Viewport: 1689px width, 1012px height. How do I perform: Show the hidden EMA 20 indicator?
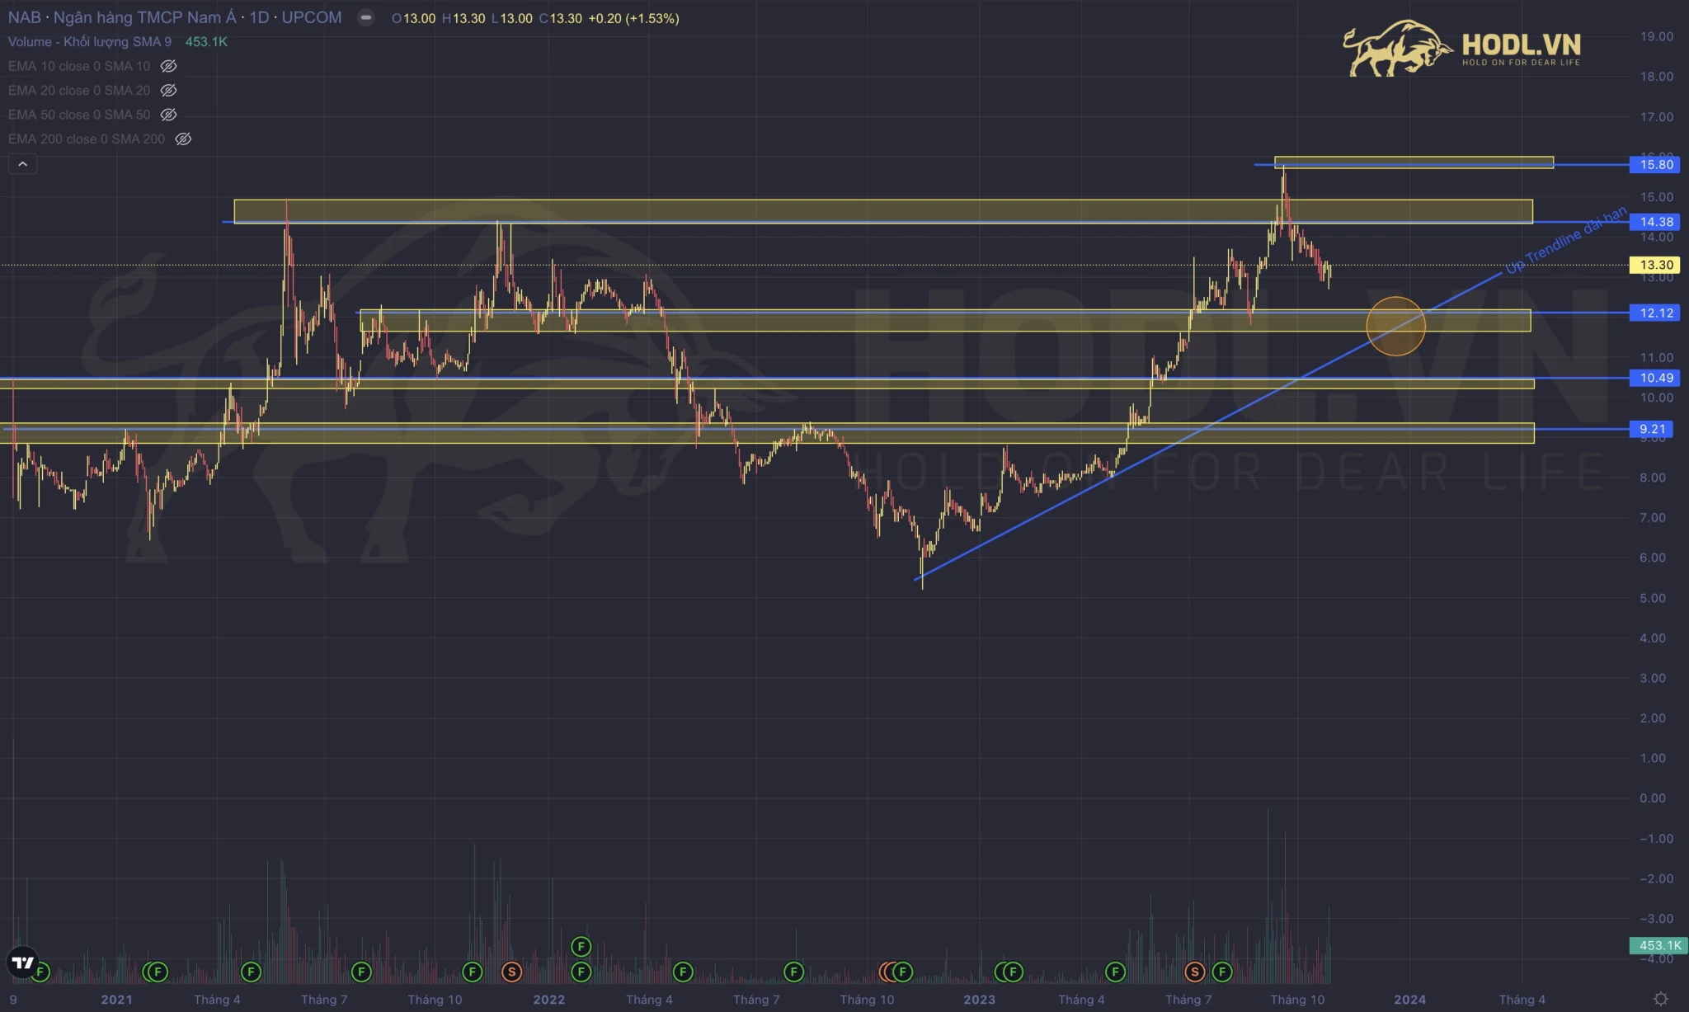(168, 91)
